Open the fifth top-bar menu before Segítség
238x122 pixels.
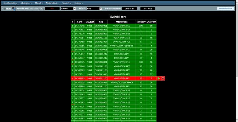[x=66, y=3]
